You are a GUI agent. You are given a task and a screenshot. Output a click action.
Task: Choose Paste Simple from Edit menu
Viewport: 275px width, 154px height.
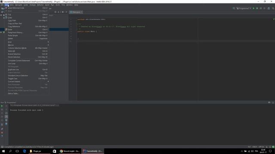tap(27, 36)
